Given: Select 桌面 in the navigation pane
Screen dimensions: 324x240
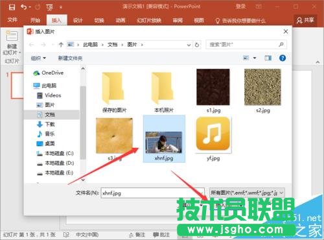Looking at the screenshot, I should 45,143.
